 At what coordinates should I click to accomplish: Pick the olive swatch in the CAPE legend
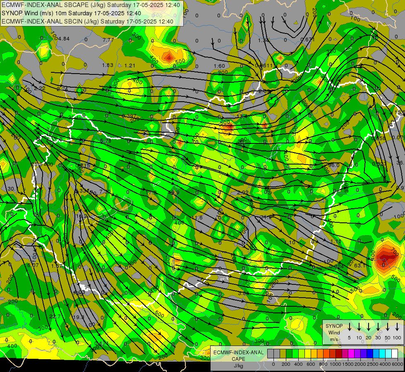(x=283, y=354)
